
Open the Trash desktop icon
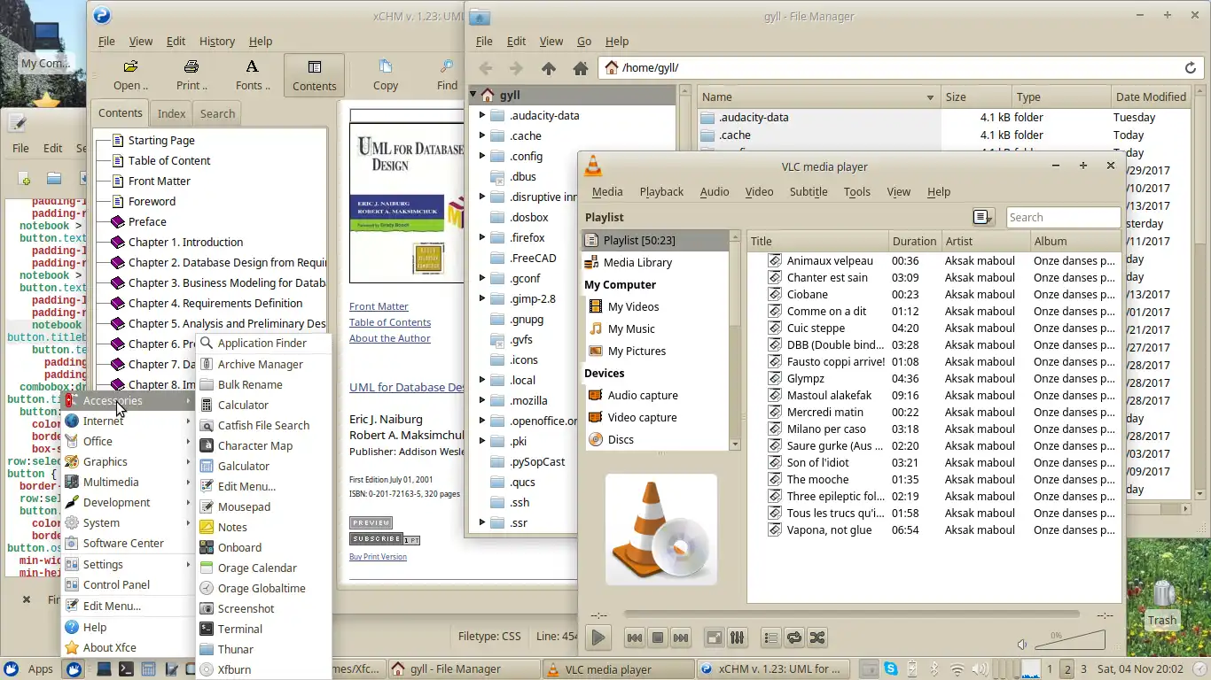pyautogui.click(x=1161, y=602)
